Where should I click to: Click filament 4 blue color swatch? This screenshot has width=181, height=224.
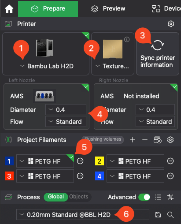[x=100, y=176]
